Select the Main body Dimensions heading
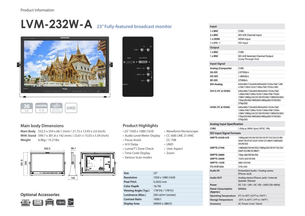305x216 pixels. pyautogui.click(x=41, y=126)
